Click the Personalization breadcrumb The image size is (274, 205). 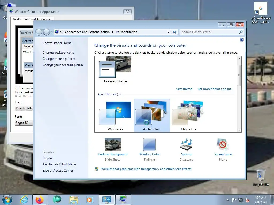[127, 32]
